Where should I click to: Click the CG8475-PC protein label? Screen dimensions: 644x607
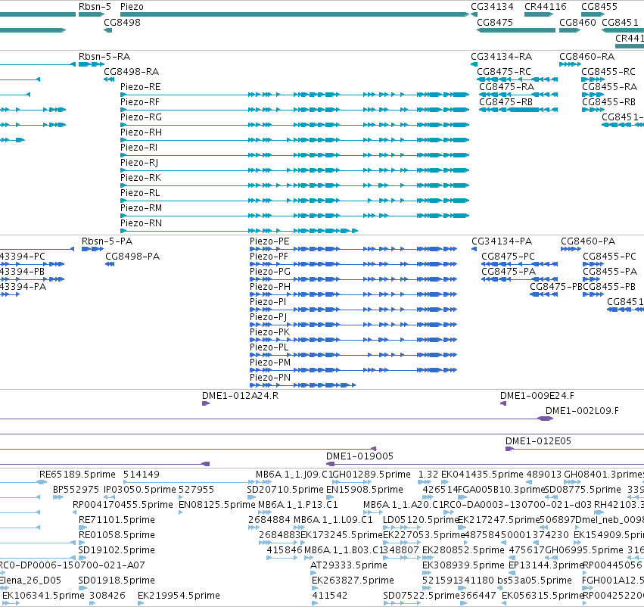pyautogui.click(x=508, y=257)
